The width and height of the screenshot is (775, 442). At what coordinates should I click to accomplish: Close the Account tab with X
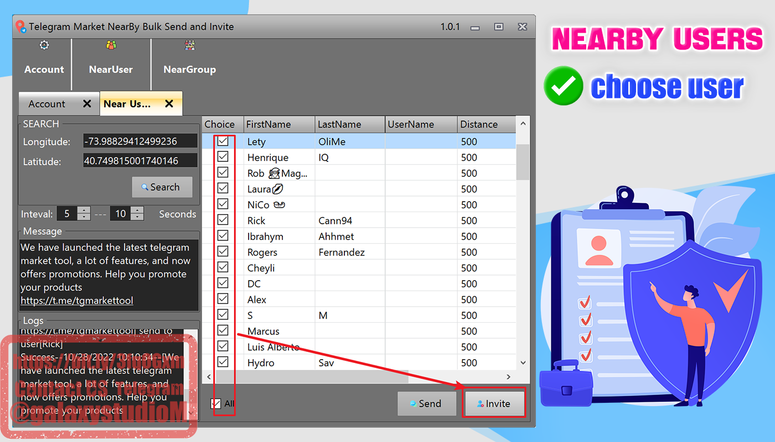[x=87, y=104]
